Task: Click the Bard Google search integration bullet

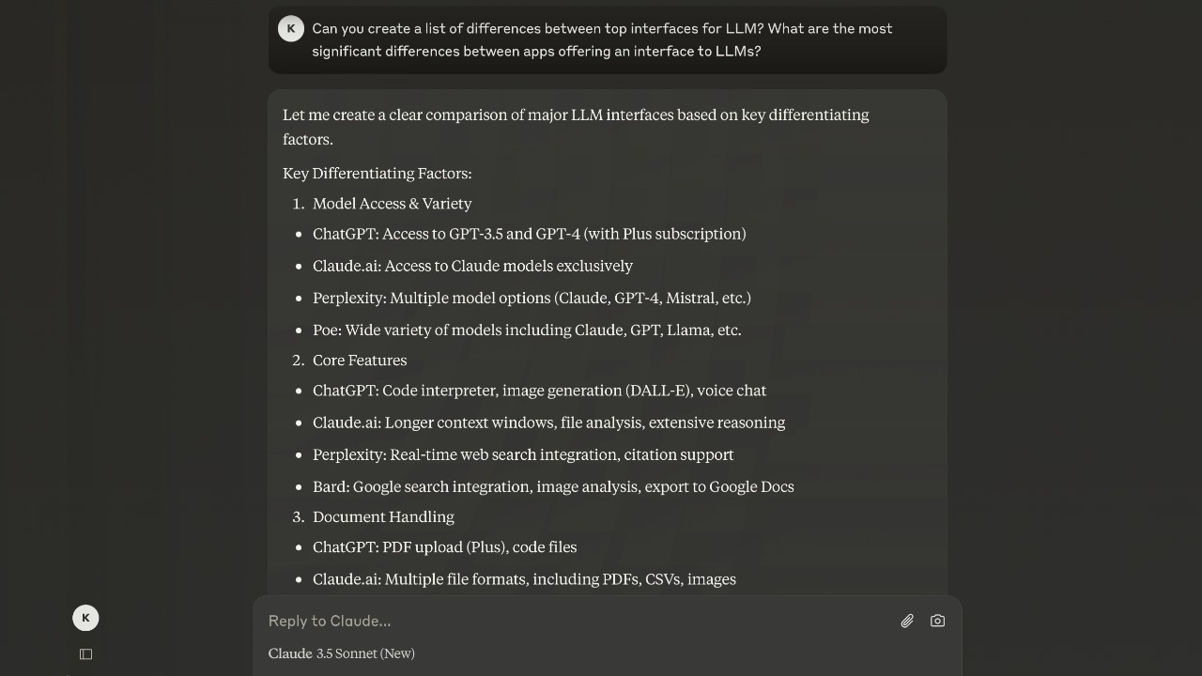Action: tap(553, 487)
